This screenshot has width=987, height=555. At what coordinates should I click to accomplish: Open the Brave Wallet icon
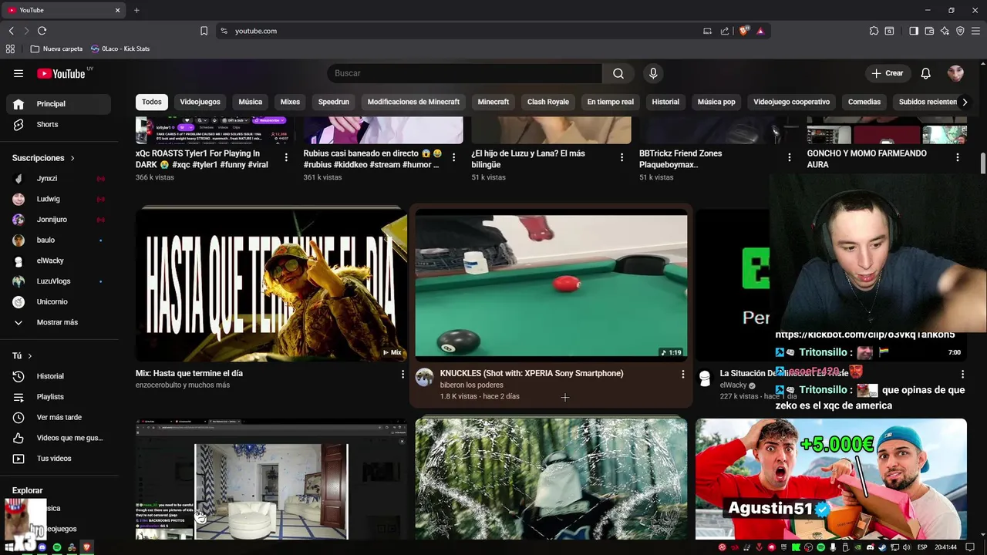coord(929,31)
